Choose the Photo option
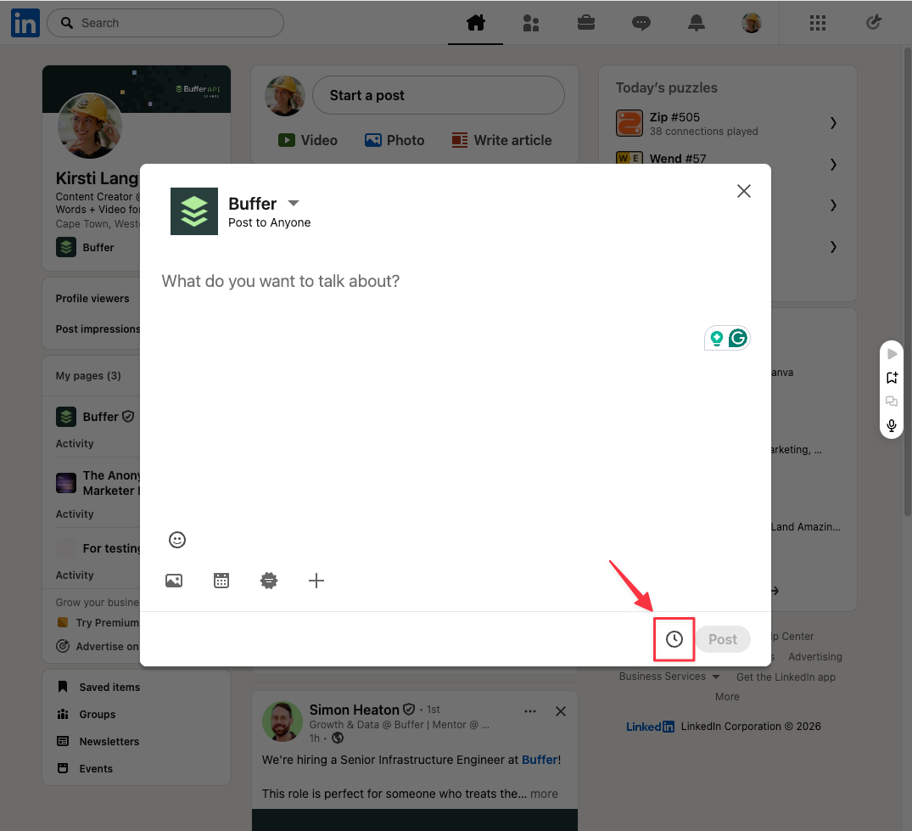Screen dimensions: 912x831 pyautogui.click(x=394, y=140)
